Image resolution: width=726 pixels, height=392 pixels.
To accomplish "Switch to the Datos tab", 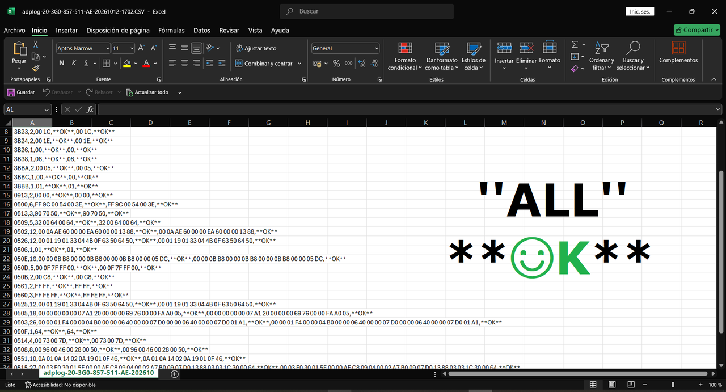I will [x=202, y=31].
